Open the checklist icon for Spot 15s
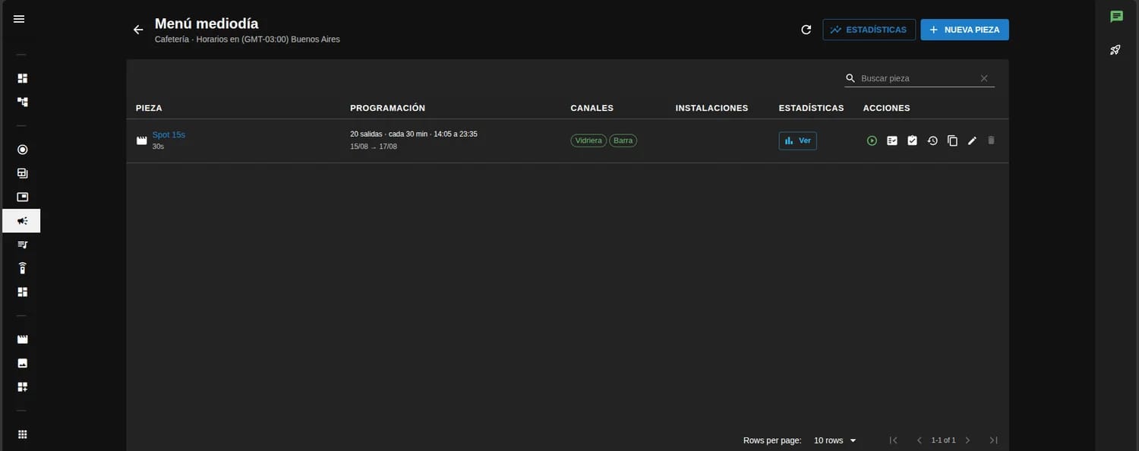The width and height of the screenshot is (1139, 451). coord(892,140)
